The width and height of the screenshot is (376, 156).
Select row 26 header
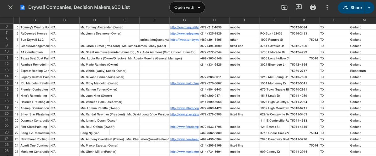click(7, 151)
